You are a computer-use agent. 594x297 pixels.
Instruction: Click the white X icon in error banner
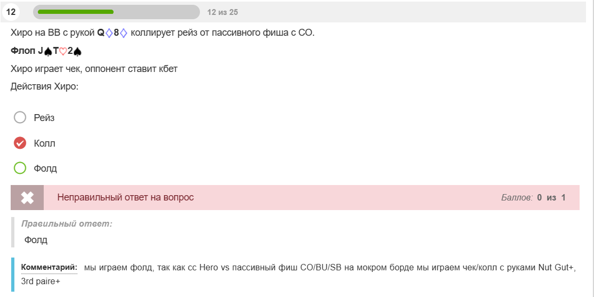click(x=27, y=198)
